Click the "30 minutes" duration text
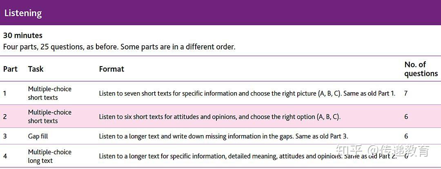 click(23, 36)
